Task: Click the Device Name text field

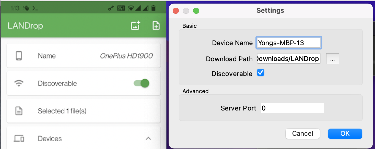Action: click(289, 43)
